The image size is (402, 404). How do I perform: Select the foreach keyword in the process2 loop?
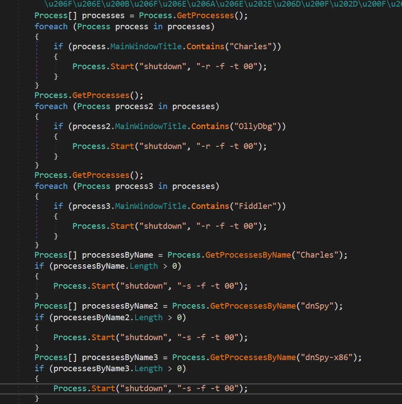tap(51, 106)
